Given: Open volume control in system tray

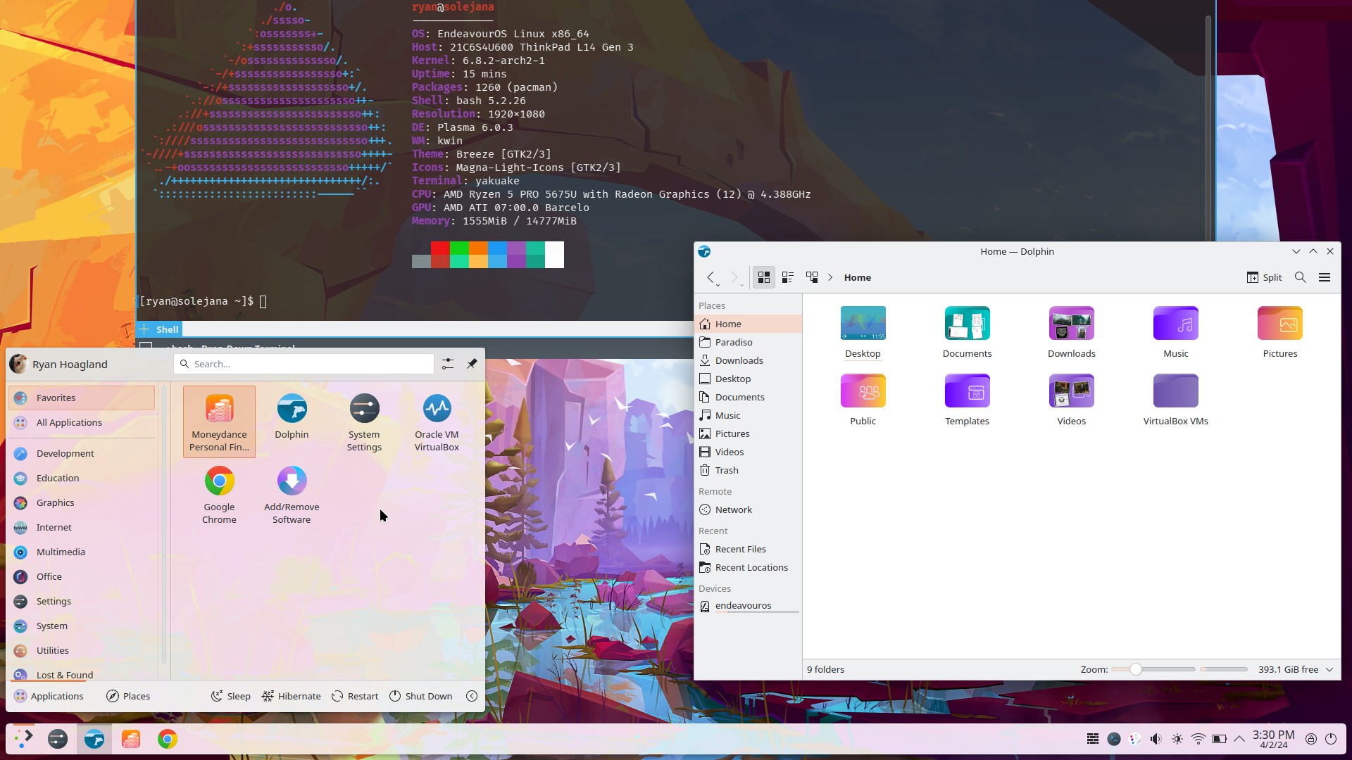Looking at the screenshot, I should click(1156, 739).
